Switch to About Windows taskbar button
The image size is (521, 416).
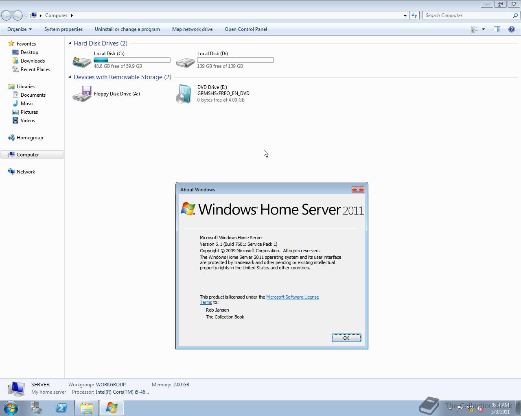click(112, 408)
